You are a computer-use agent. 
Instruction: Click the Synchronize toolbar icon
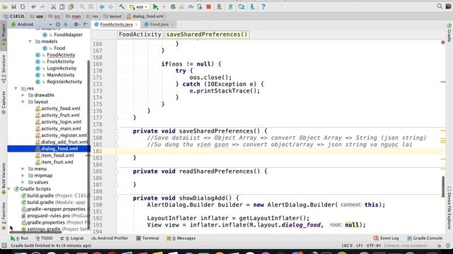click(23, 6)
